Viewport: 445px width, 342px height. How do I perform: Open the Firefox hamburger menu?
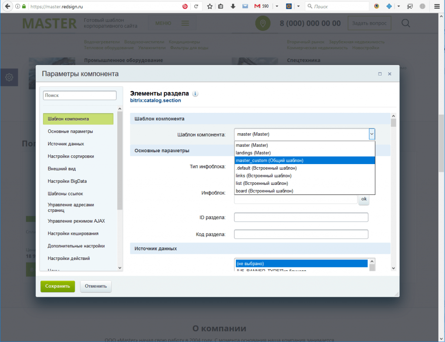tap(437, 7)
